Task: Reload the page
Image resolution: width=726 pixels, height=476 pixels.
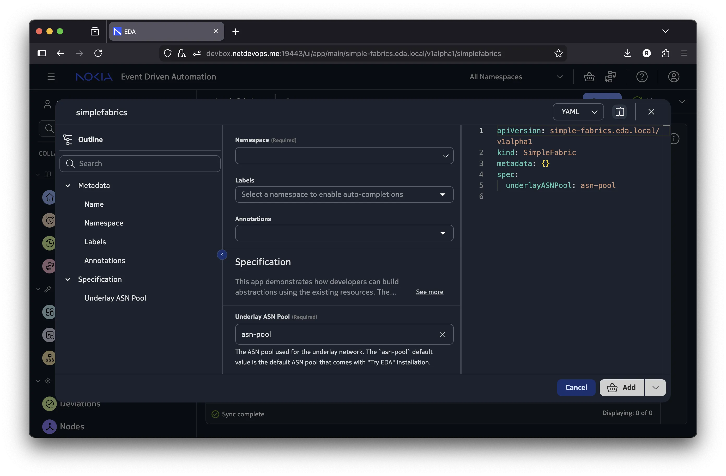Action: pyautogui.click(x=98, y=53)
